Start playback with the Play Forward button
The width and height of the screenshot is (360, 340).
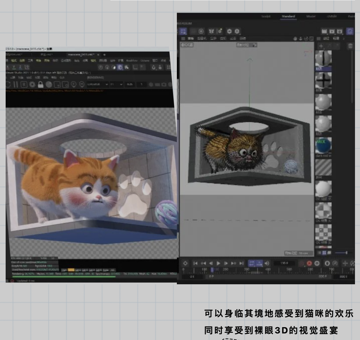coord(218,263)
